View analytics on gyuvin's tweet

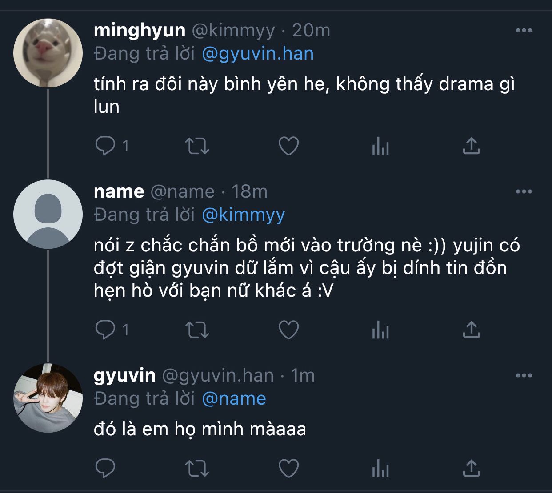pyautogui.click(x=380, y=468)
